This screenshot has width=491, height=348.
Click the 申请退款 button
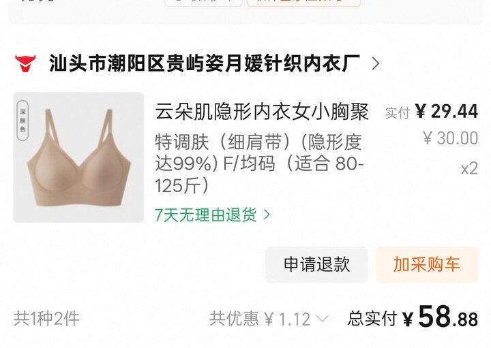tap(316, 264)
